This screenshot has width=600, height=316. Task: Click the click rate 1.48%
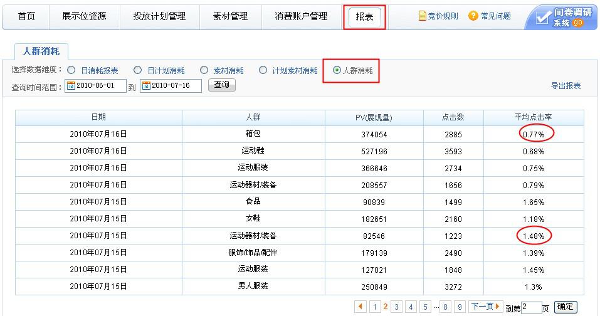[x=534, y=236]
